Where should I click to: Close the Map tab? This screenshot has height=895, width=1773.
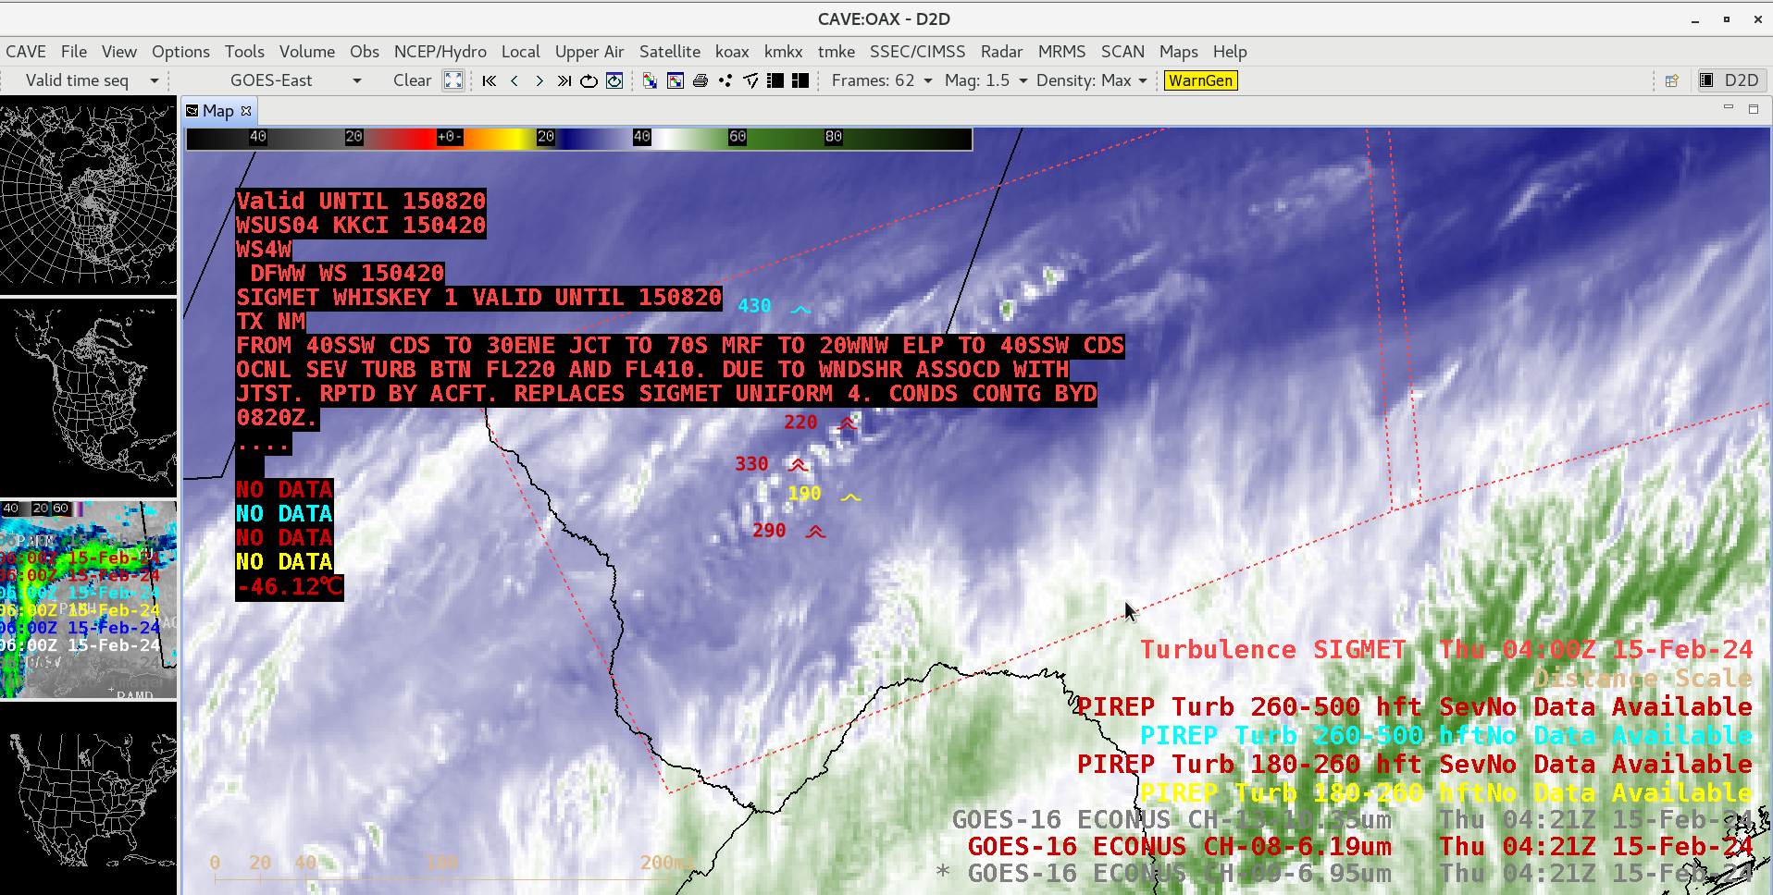pos(246,111)
